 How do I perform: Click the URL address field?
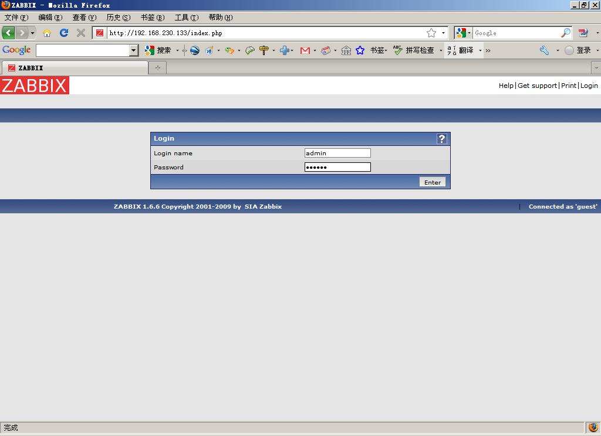(266, 33)
